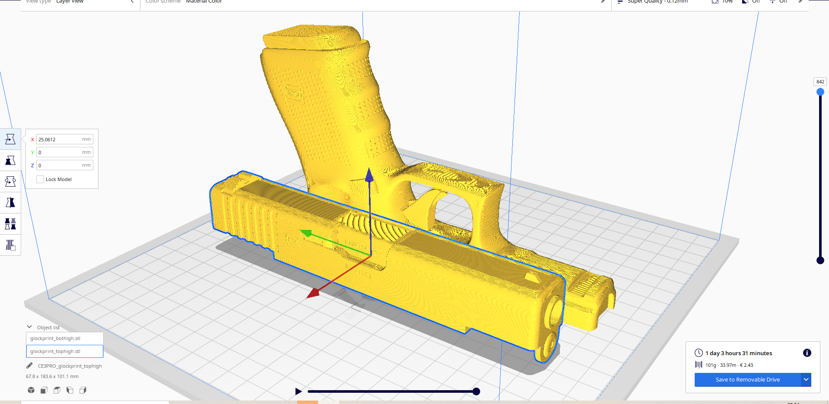The image size is (829, 404).
Task: Open the Per Model Settings tool
Action: click(x=10, y=224)
